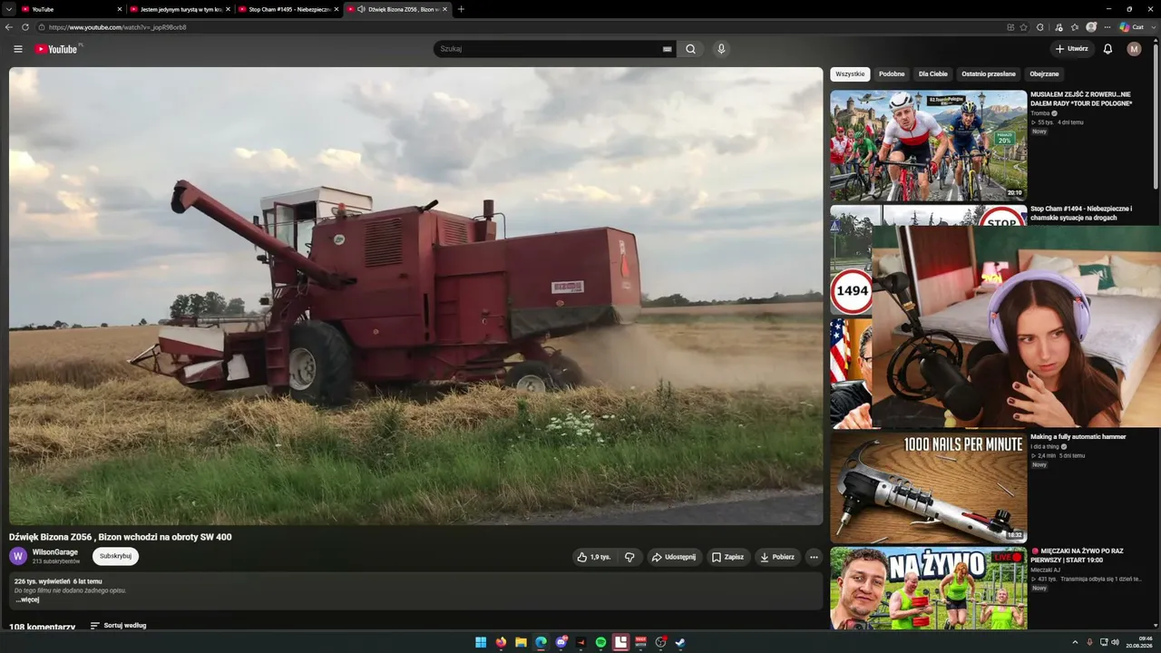The image size is (1161, 653).
Task: Click the Udostępnij share button
Action: (x=674, y=557)
